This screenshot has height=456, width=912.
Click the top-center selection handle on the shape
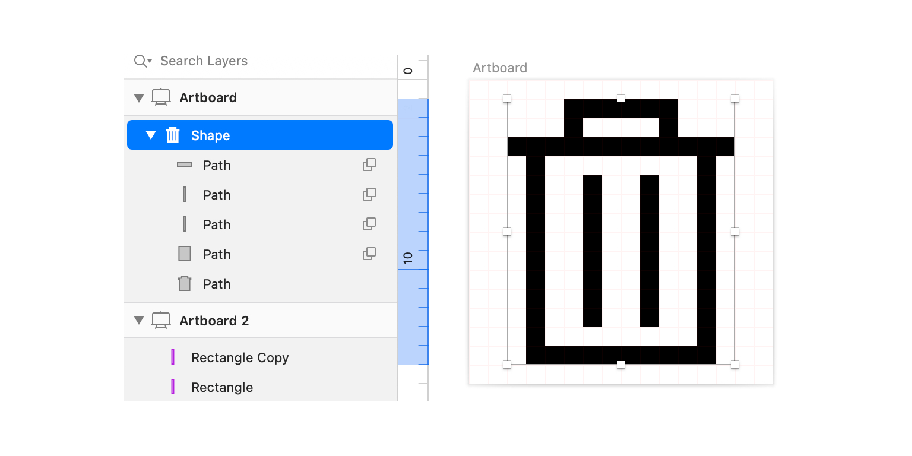621,99
